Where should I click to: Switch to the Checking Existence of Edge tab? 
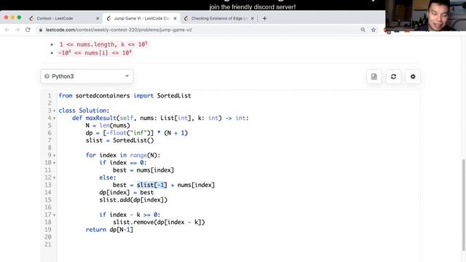click(219, 18)
